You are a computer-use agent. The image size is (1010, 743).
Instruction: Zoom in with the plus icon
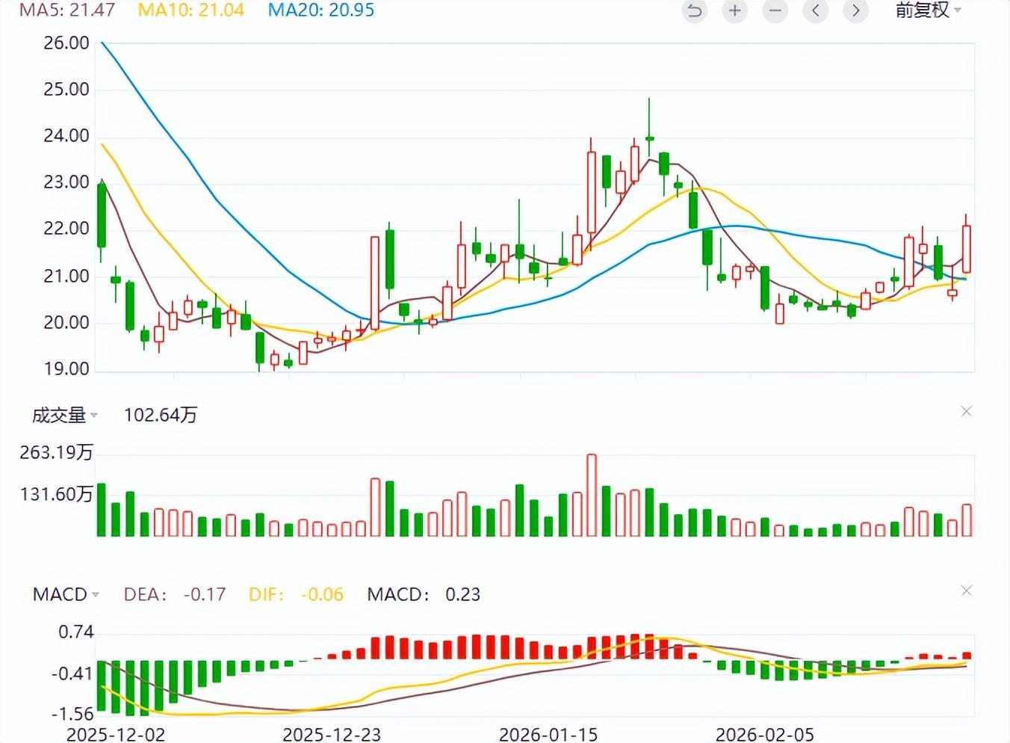tap(735, 10)
